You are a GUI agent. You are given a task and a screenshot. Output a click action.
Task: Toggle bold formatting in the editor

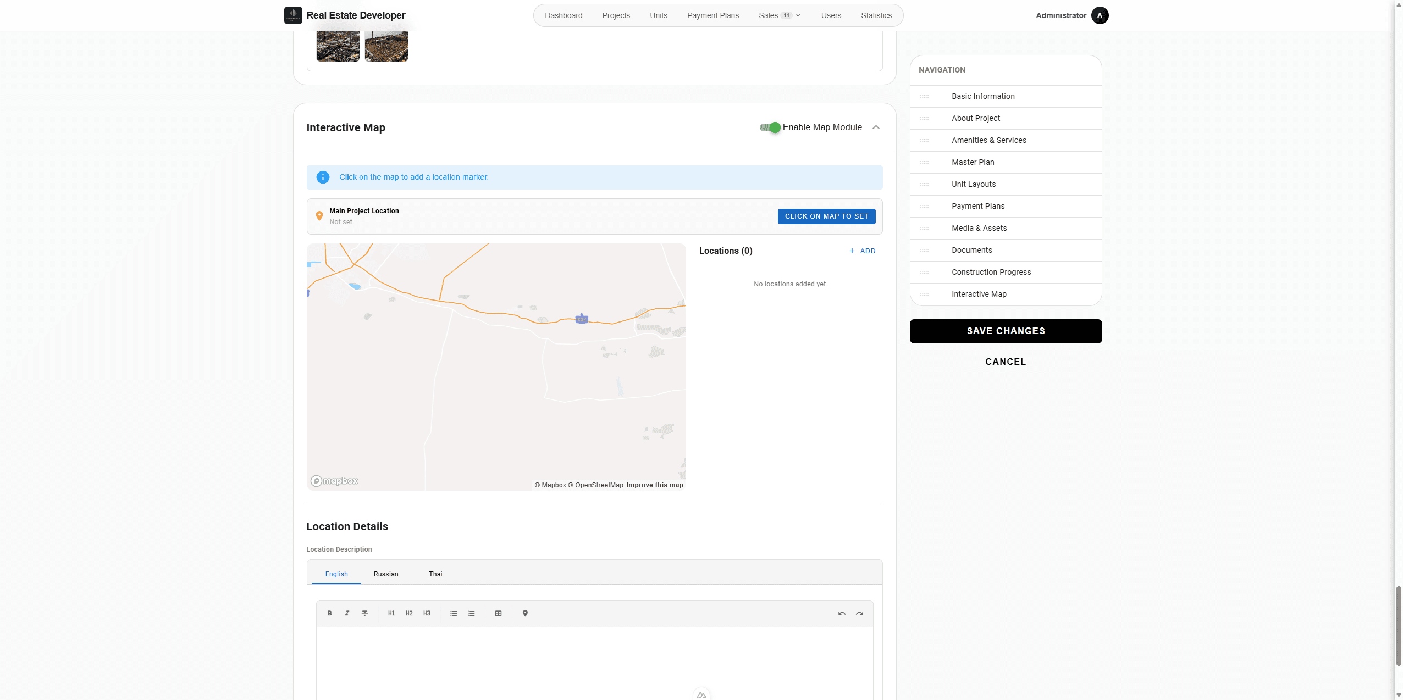(329, 613)
